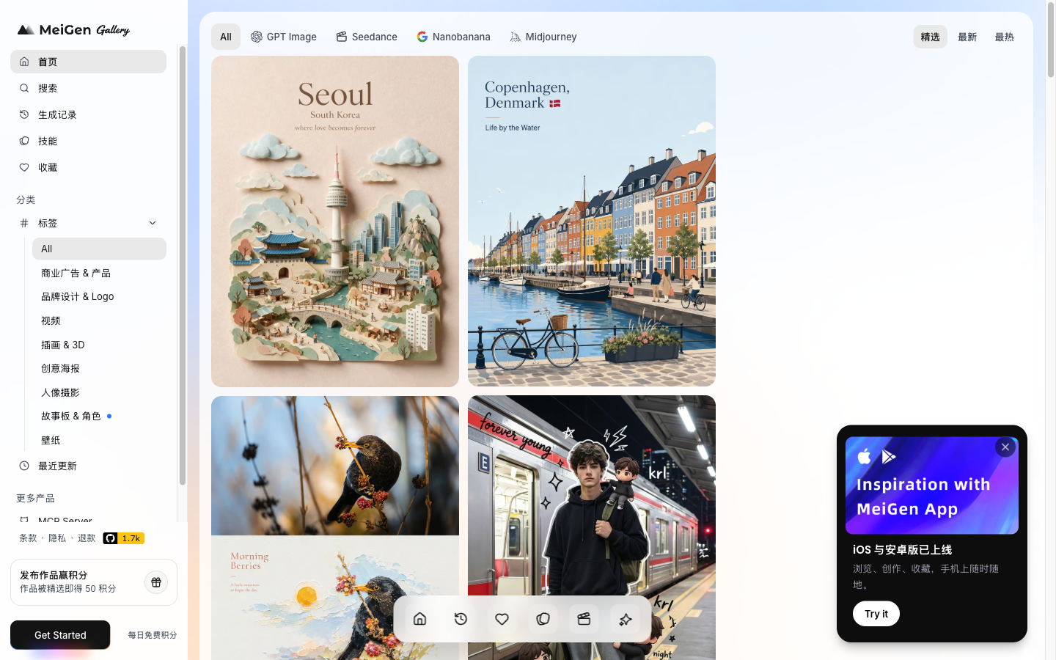Open 生成记录 in the sidebar
This screenshot has height=660, width=1056.
[88, 114]
